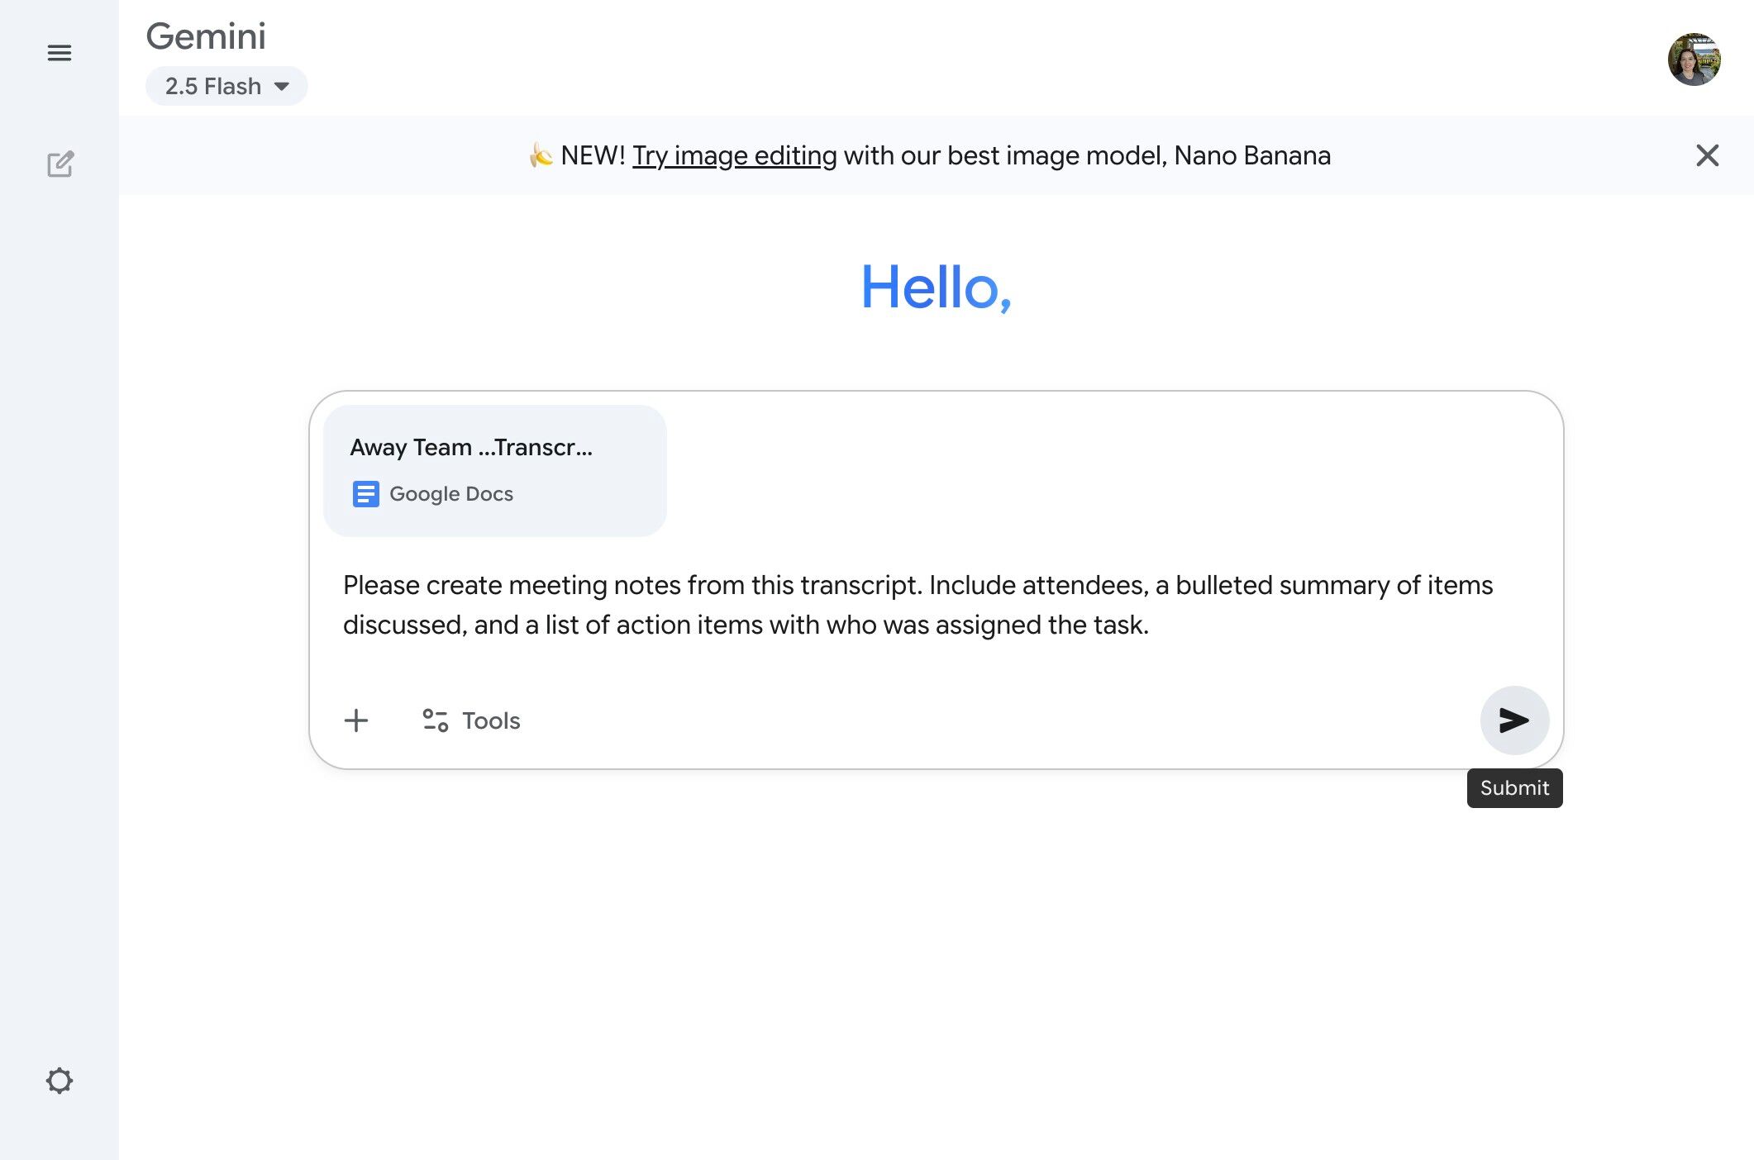Click the dropdown arrow beside 2.5 Flash

point(282,86)
